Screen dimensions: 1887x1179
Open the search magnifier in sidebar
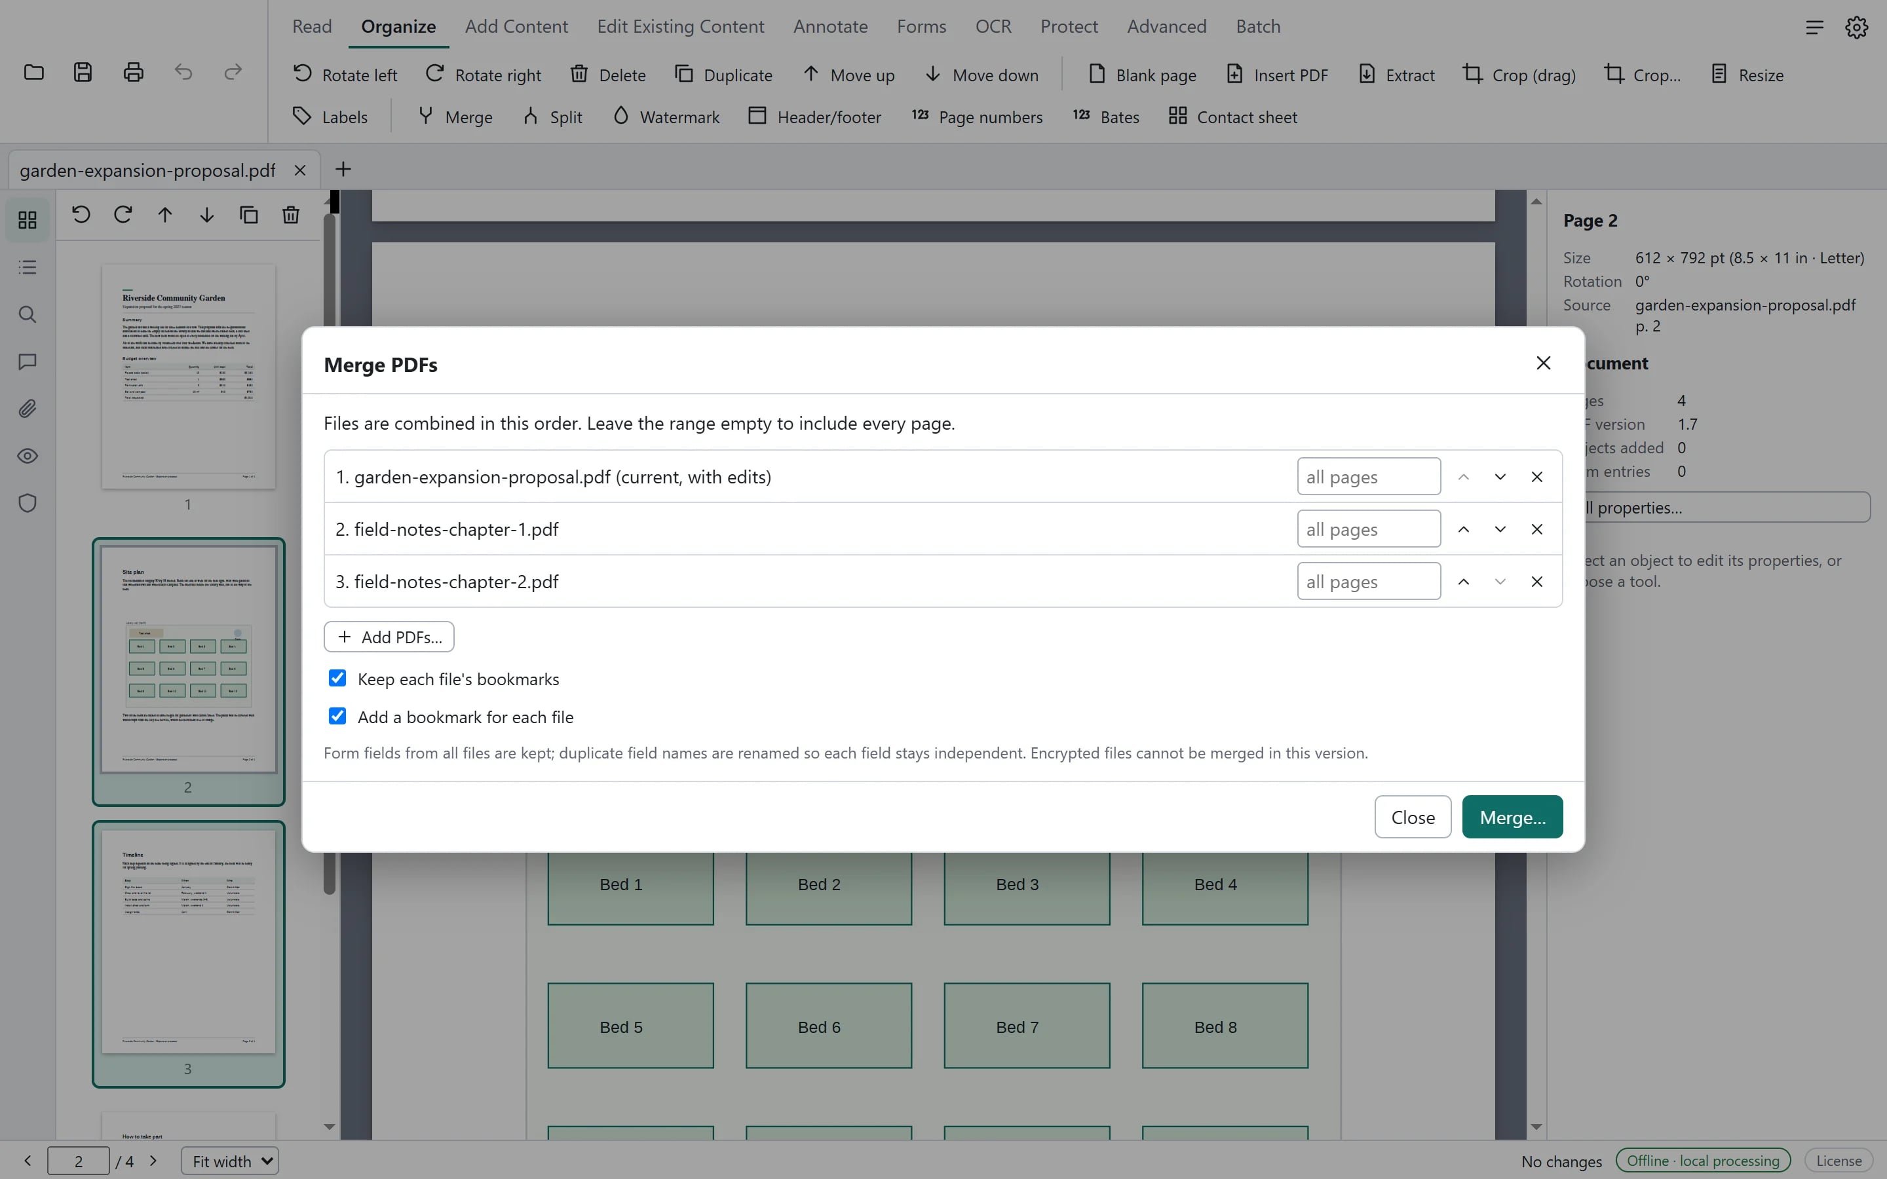[x=28, y=315]
